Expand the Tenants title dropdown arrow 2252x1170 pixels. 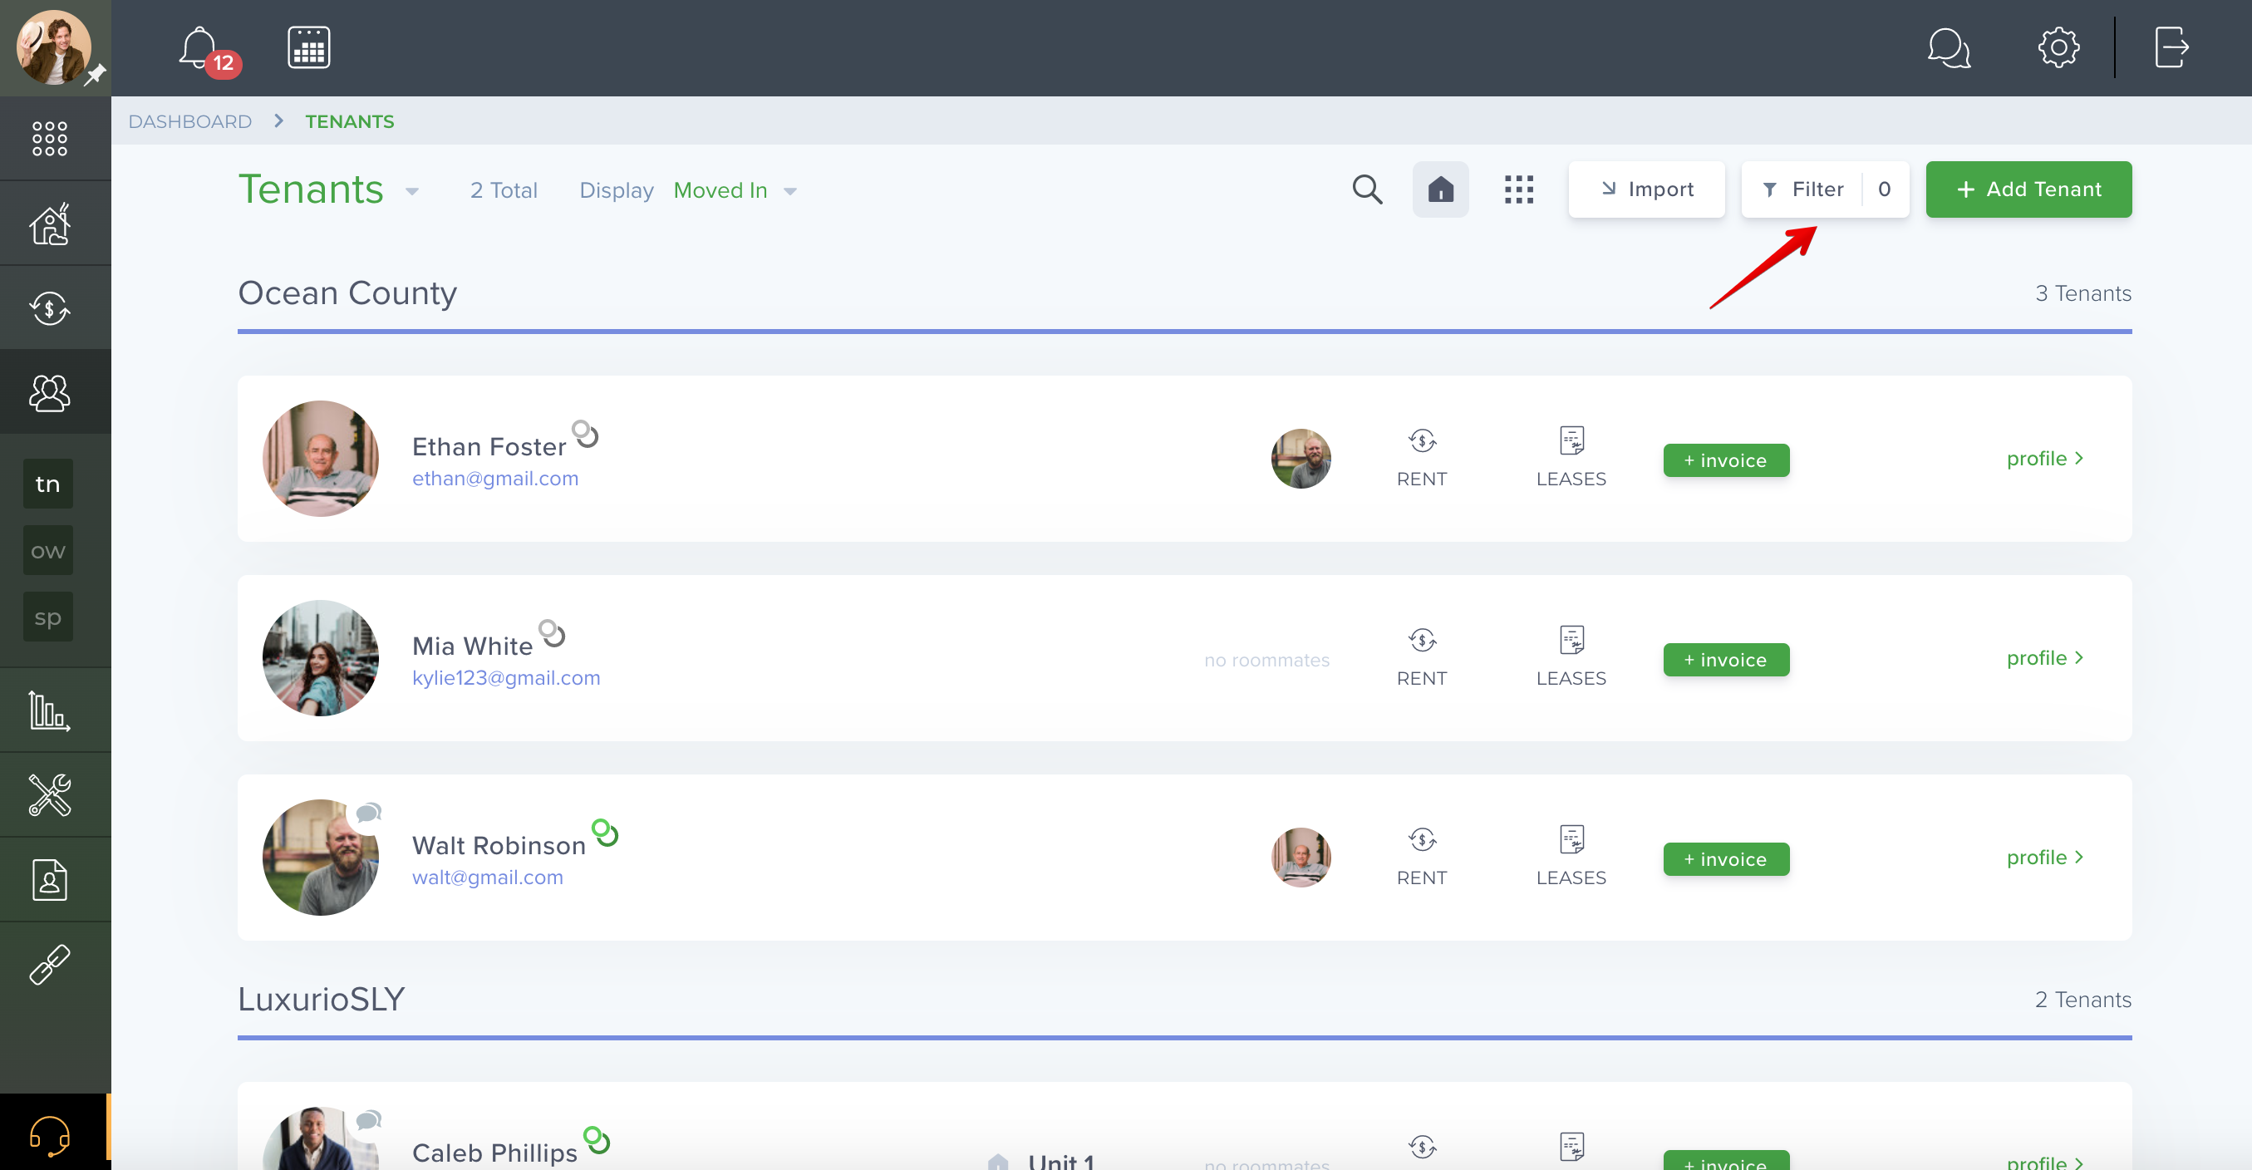pyautogui.click(x=412, y=191)
